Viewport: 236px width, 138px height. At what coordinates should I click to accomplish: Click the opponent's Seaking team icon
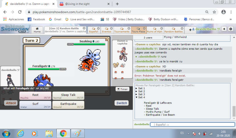(x=123, y=65)
